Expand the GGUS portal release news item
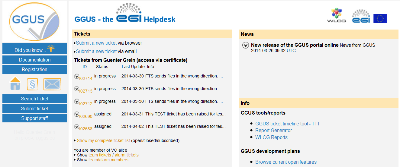Viewport: 400px width, 167px height. click(x=246, y=45)
